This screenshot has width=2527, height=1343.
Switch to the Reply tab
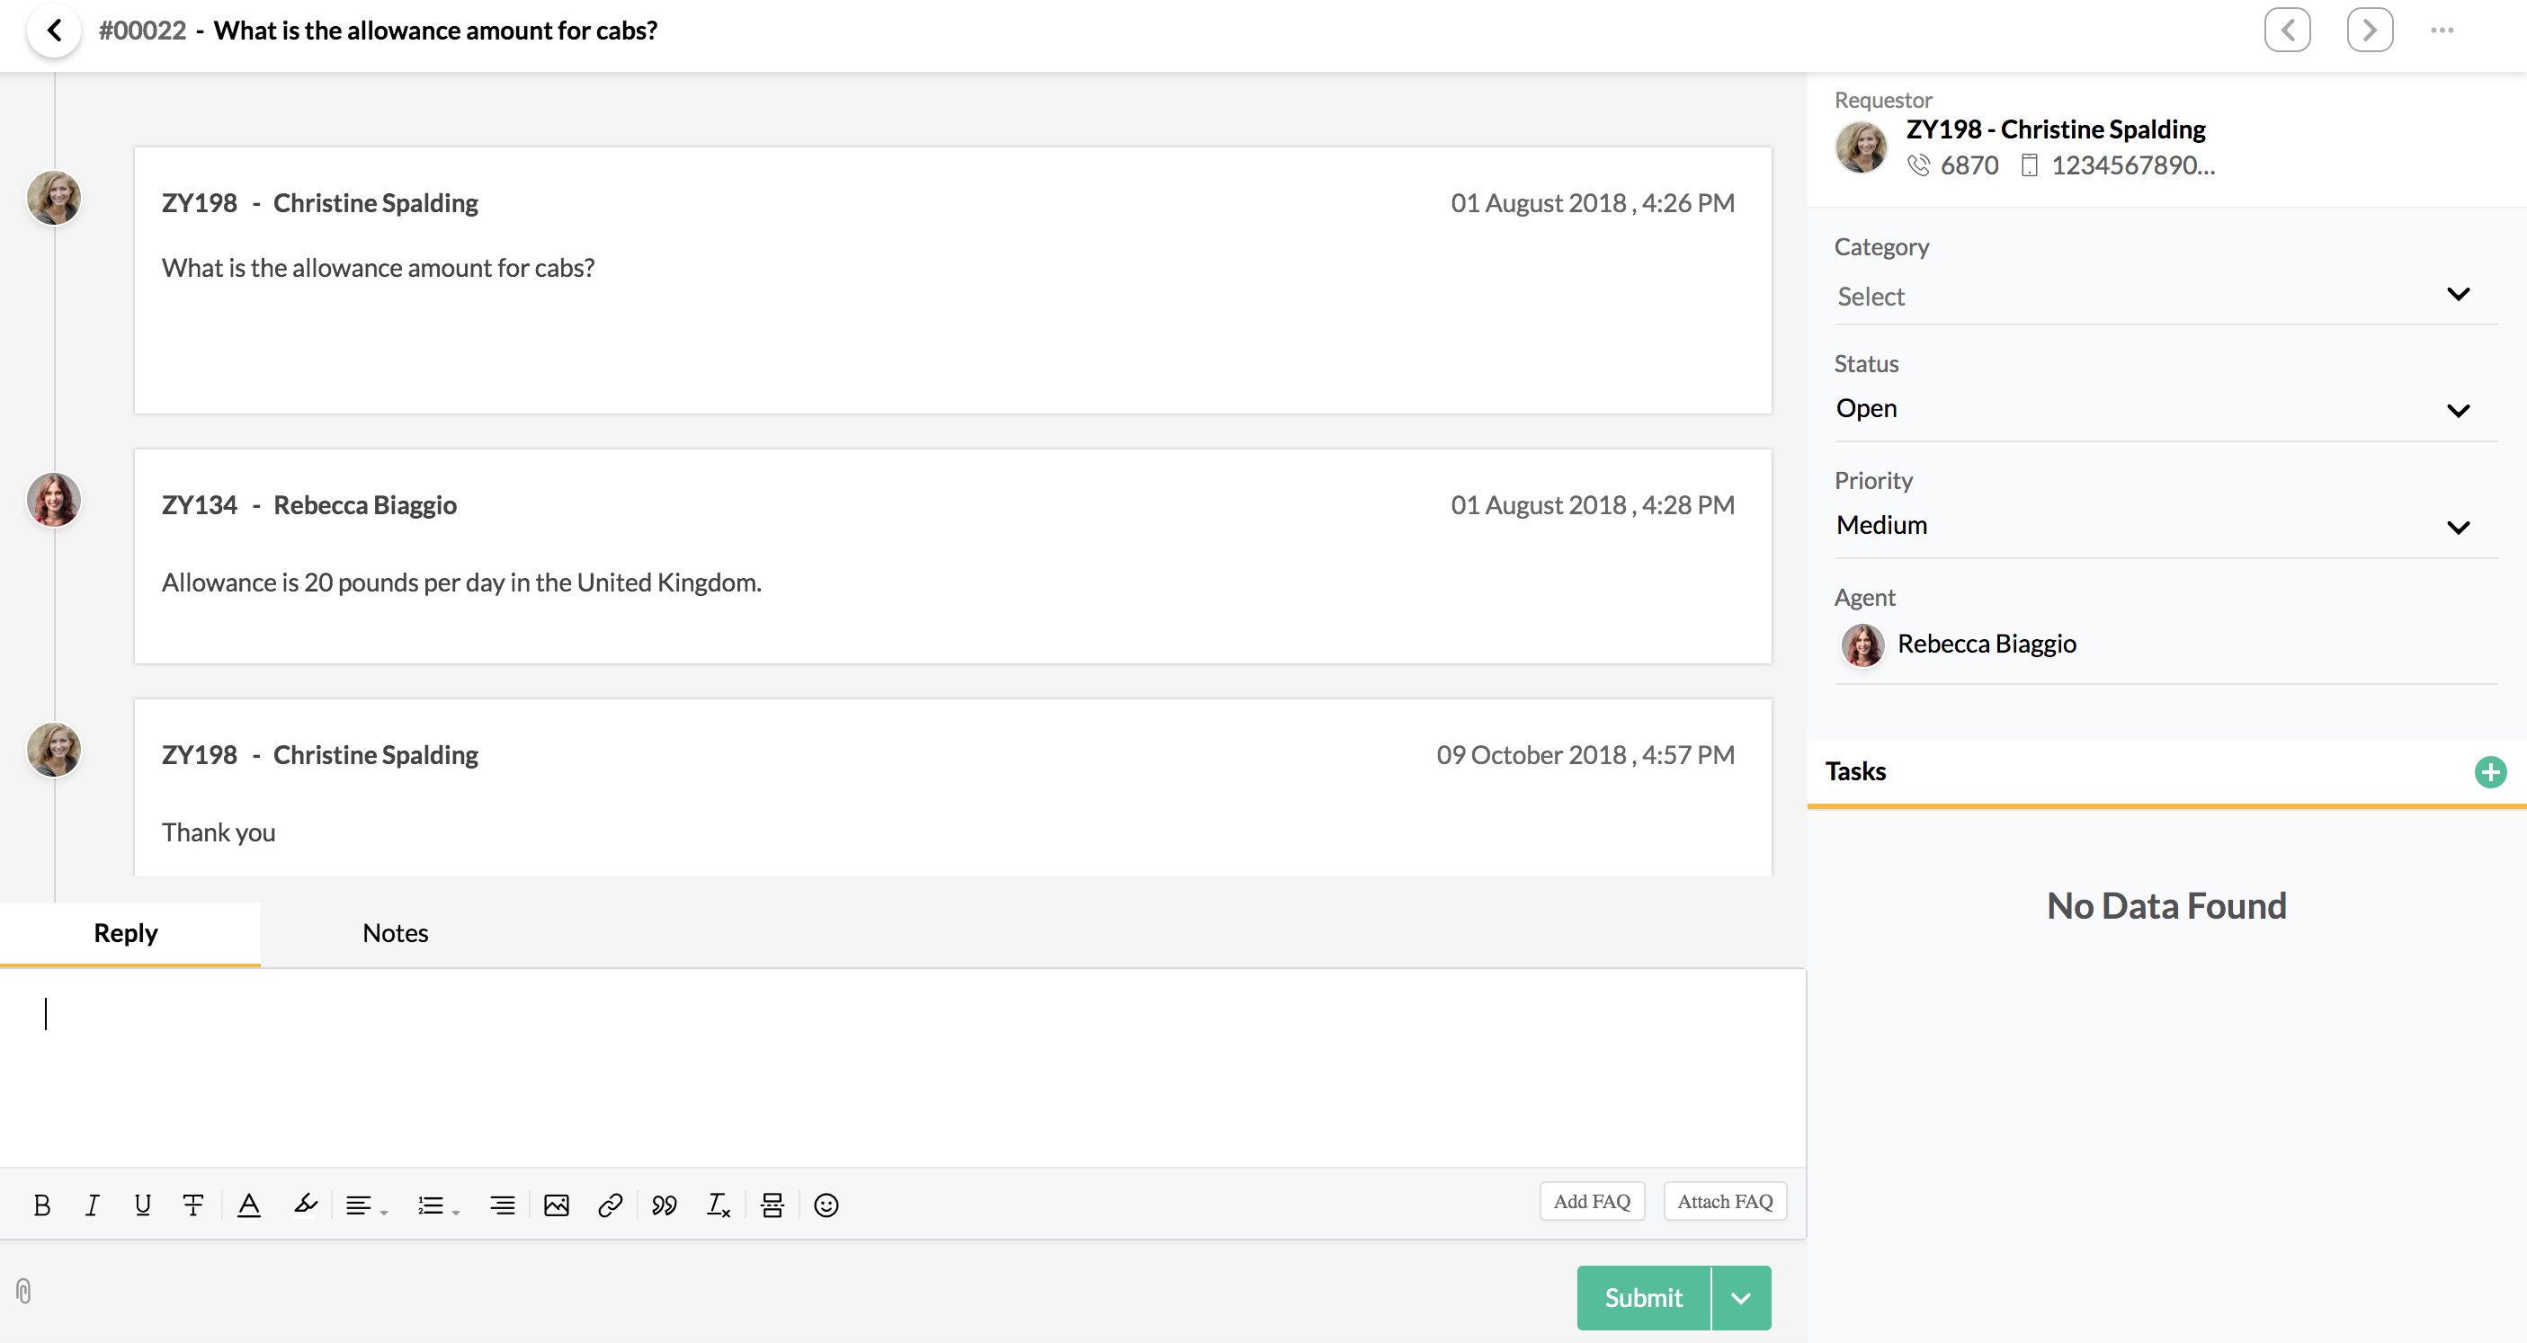tap(125, 932)
